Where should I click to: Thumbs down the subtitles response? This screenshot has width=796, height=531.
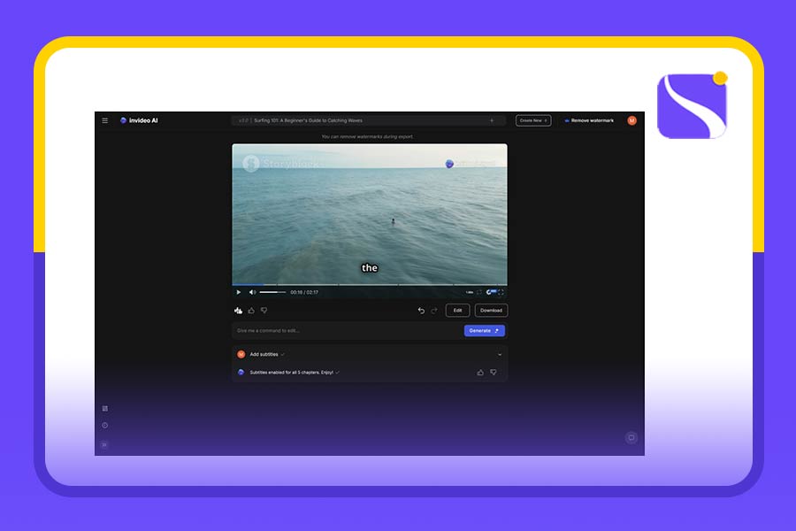coord(494,372)
